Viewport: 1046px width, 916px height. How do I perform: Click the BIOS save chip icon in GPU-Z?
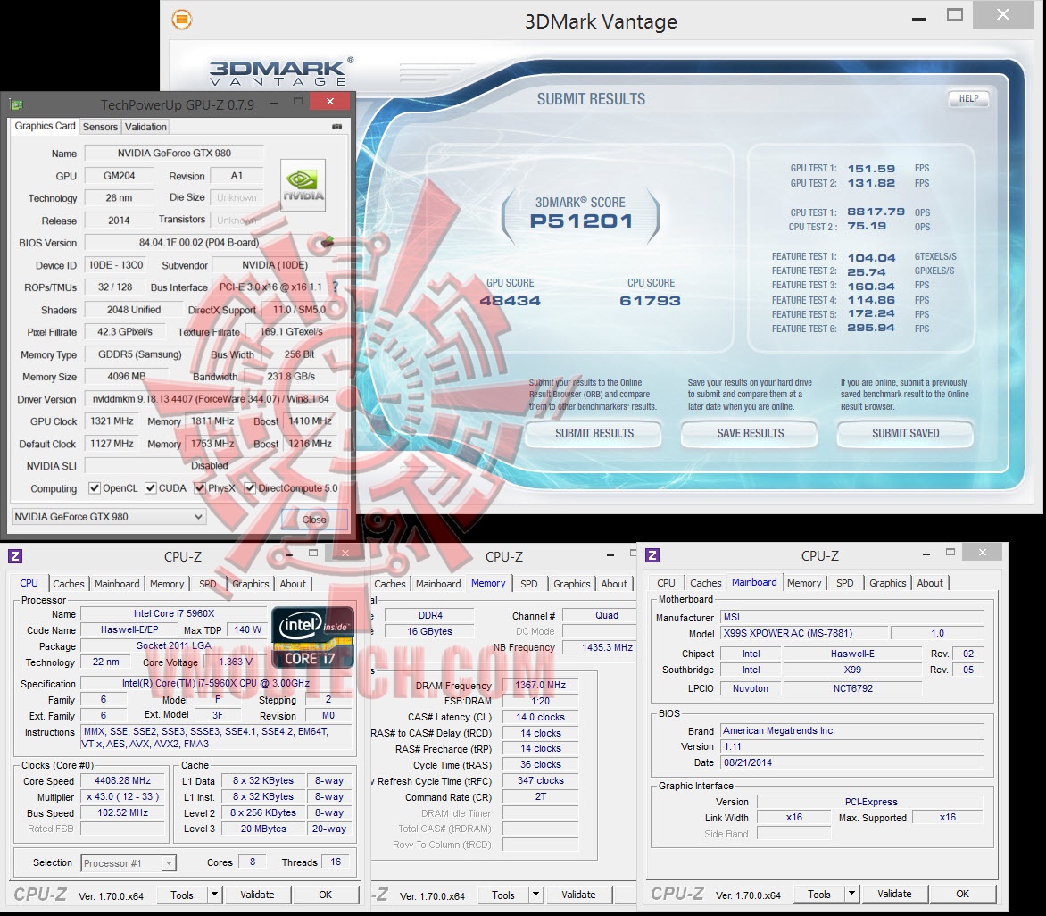(x=328, y=242)
